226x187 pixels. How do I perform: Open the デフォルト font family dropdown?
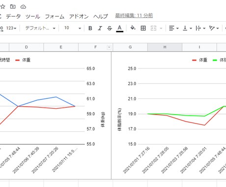tap(40, 28)
